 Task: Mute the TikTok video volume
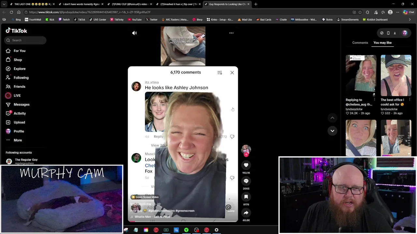click(135, 33)
